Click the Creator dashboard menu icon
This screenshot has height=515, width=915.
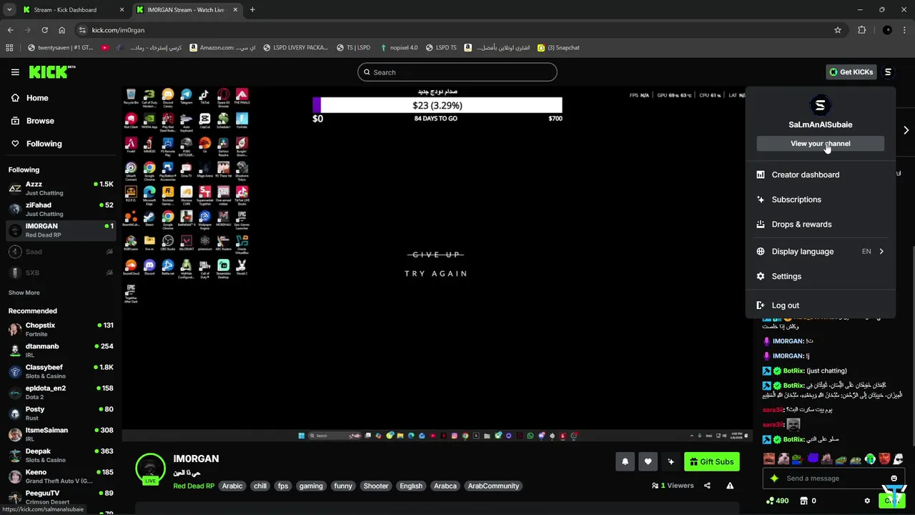760,175
